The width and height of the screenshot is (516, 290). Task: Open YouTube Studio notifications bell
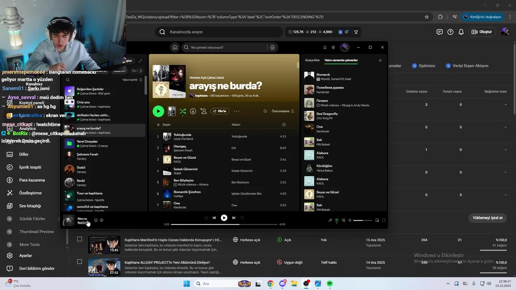coord(461,32)
